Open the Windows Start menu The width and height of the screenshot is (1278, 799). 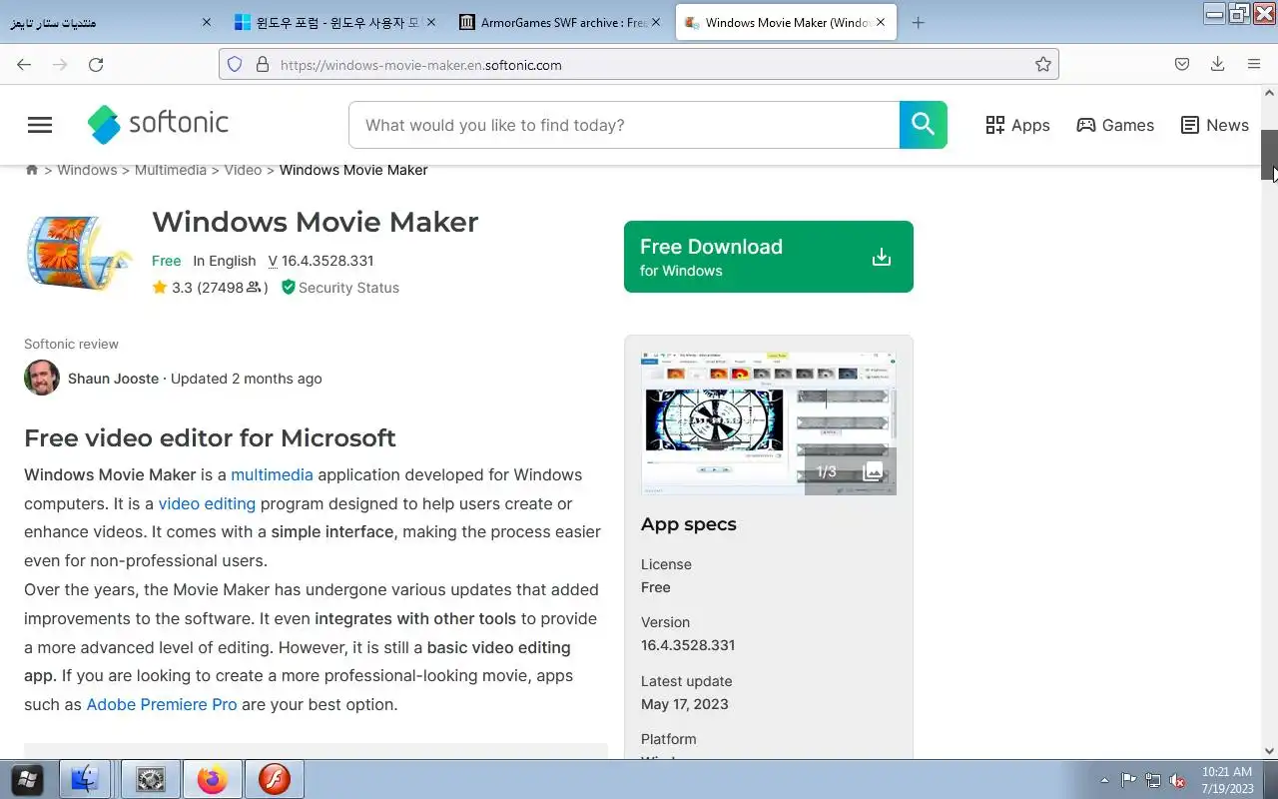pyautogui.click(x=27, y=779)
